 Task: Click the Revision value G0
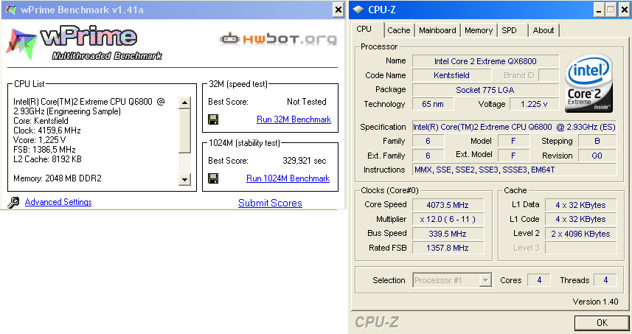point(597,156)
